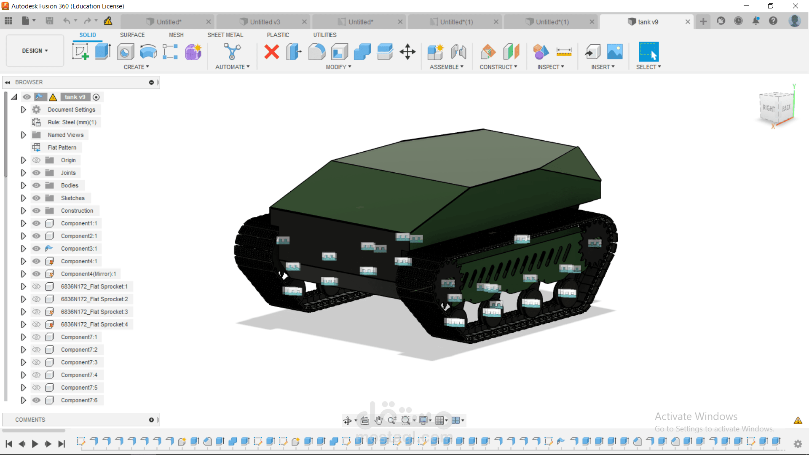
Task: Switch to the SHEET METAL tab
Action: coord(225,35)
